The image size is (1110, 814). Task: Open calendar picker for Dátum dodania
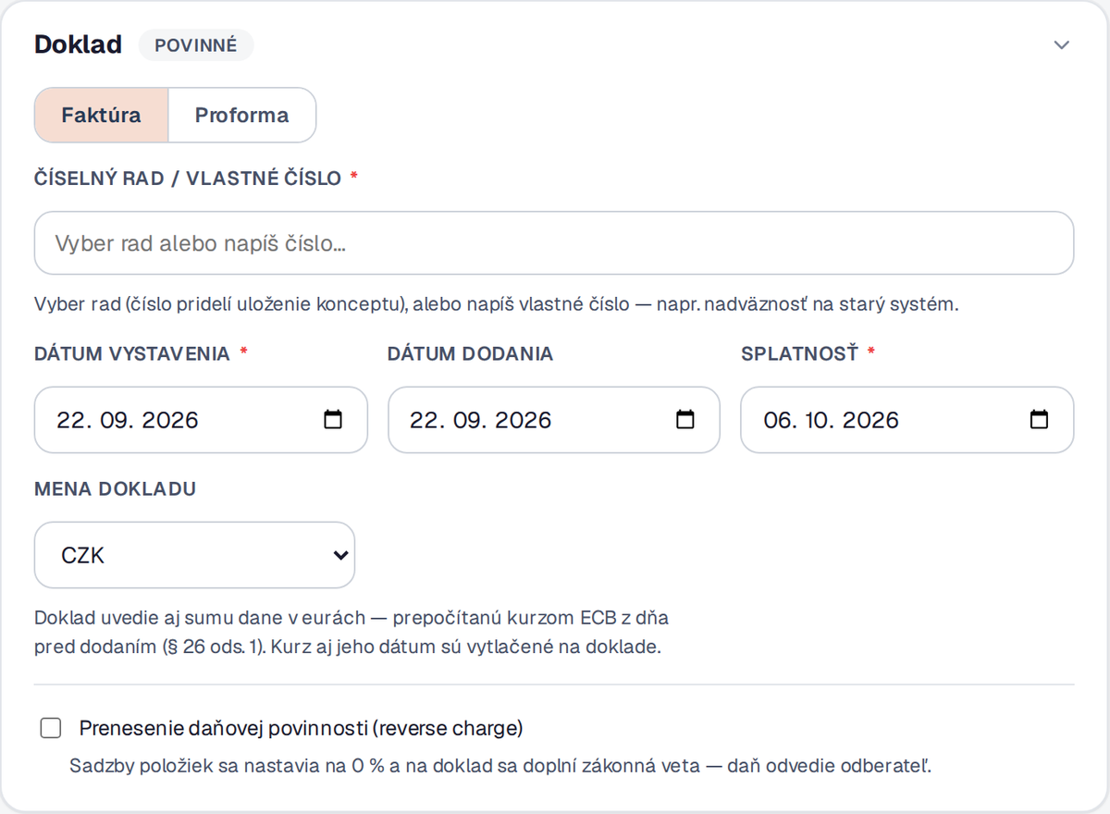coord(685,420)
